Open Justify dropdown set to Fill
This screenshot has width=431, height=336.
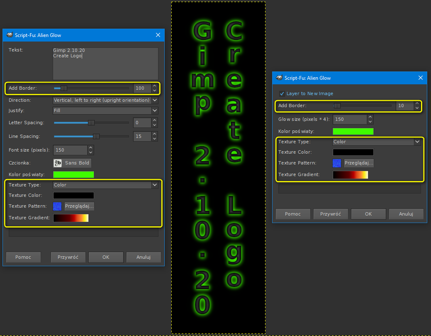tap(105, 110)
